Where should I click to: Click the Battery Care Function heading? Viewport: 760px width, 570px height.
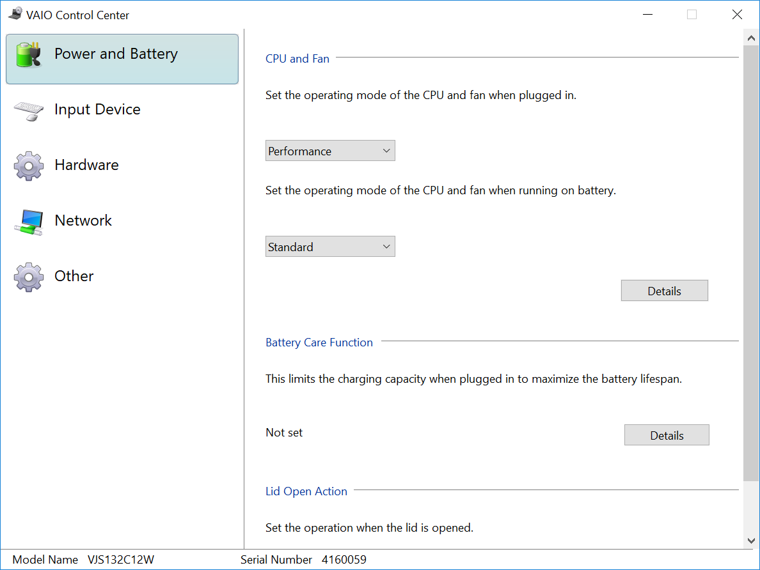tap(319, 343)
